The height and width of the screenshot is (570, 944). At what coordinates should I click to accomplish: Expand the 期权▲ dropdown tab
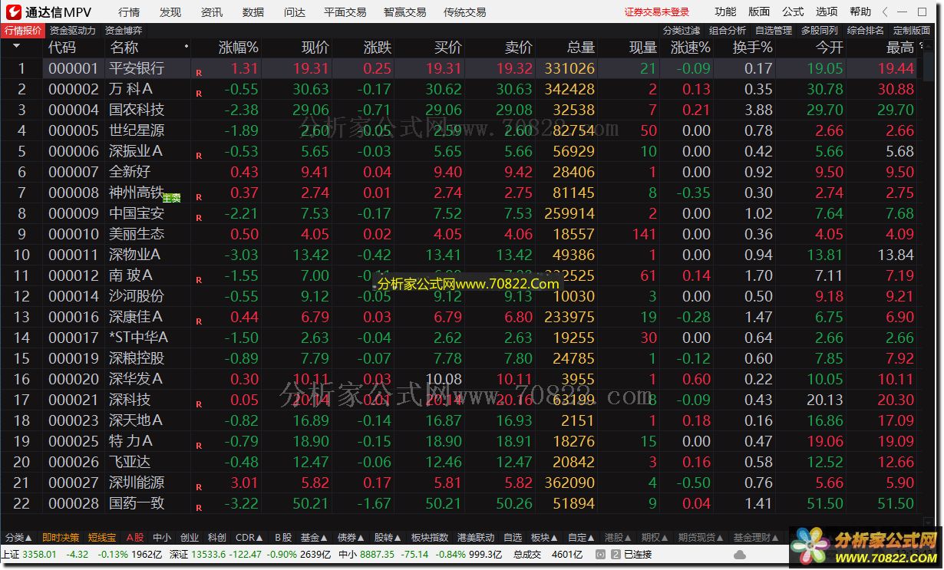(655, 538)
